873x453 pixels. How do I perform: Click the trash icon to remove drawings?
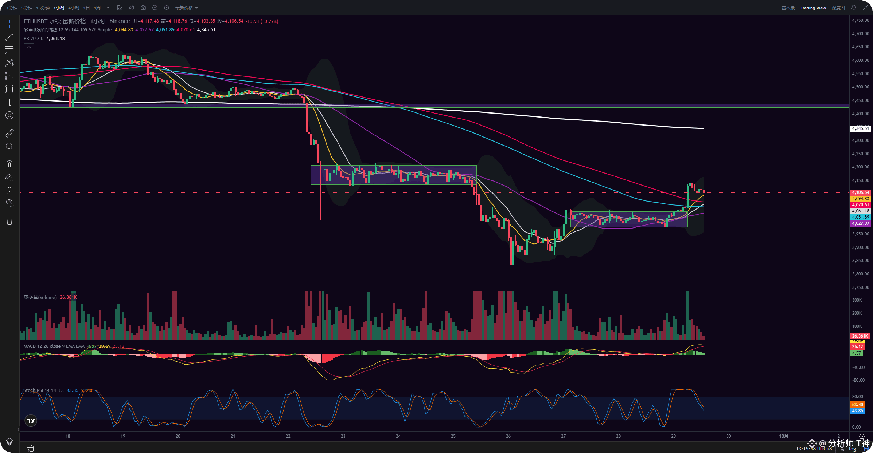pos(9,221)
